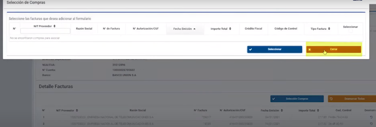Click the Razón Social column header in dialog

[x=84, y=29]
